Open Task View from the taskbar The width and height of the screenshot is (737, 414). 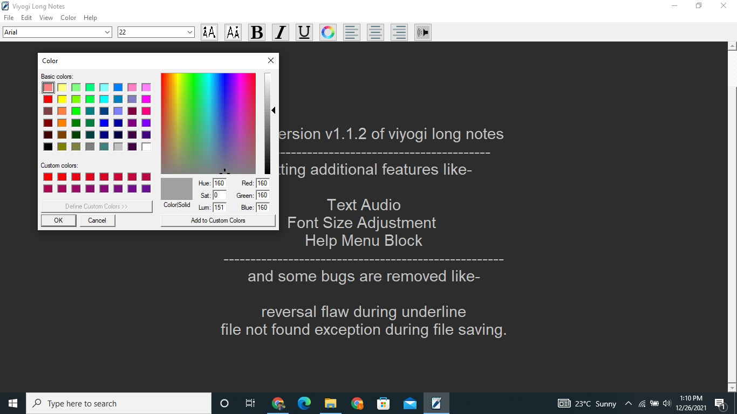click(250, 403)
